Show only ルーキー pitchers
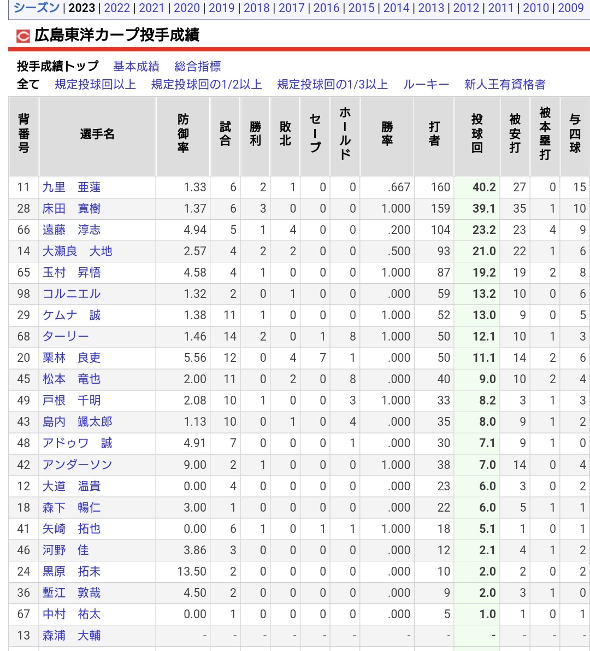 [426, 84]
